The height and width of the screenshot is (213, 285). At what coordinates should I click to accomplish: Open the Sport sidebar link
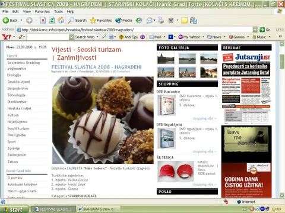11,141
